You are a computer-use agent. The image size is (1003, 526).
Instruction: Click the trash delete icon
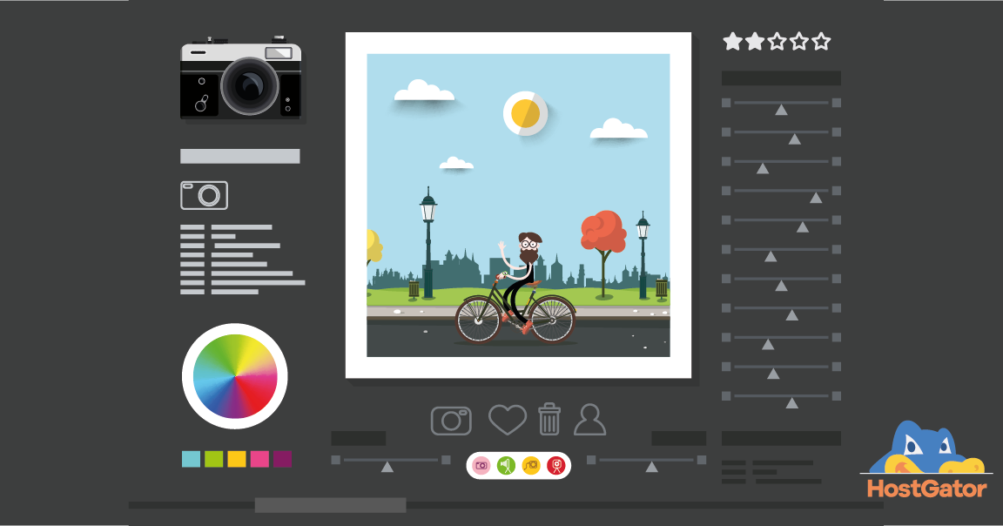point(551,419)
